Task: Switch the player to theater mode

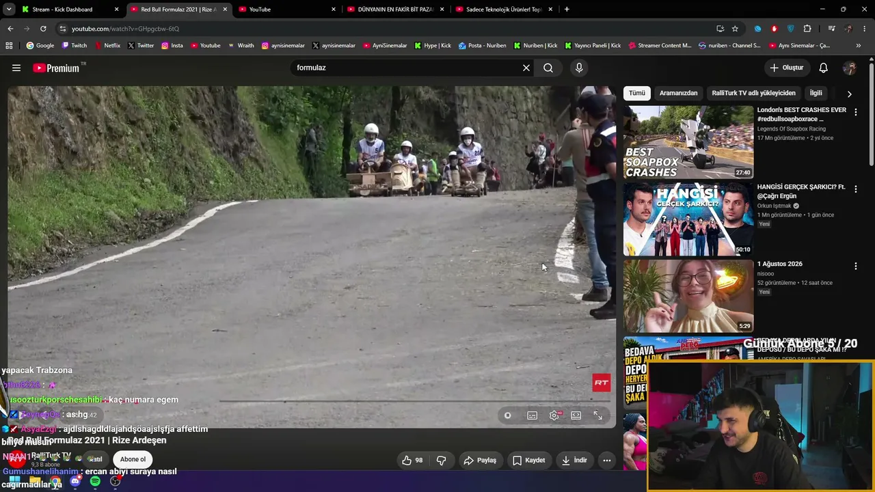Action: 576,415
